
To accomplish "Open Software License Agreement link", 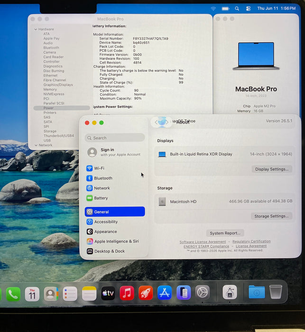I will [x=203, y=242].
